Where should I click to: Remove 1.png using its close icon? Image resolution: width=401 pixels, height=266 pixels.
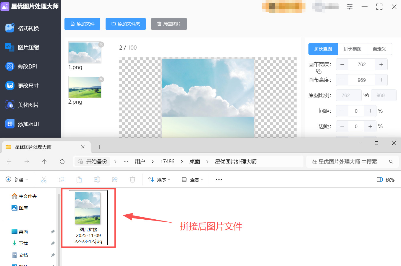click(101, 45)
